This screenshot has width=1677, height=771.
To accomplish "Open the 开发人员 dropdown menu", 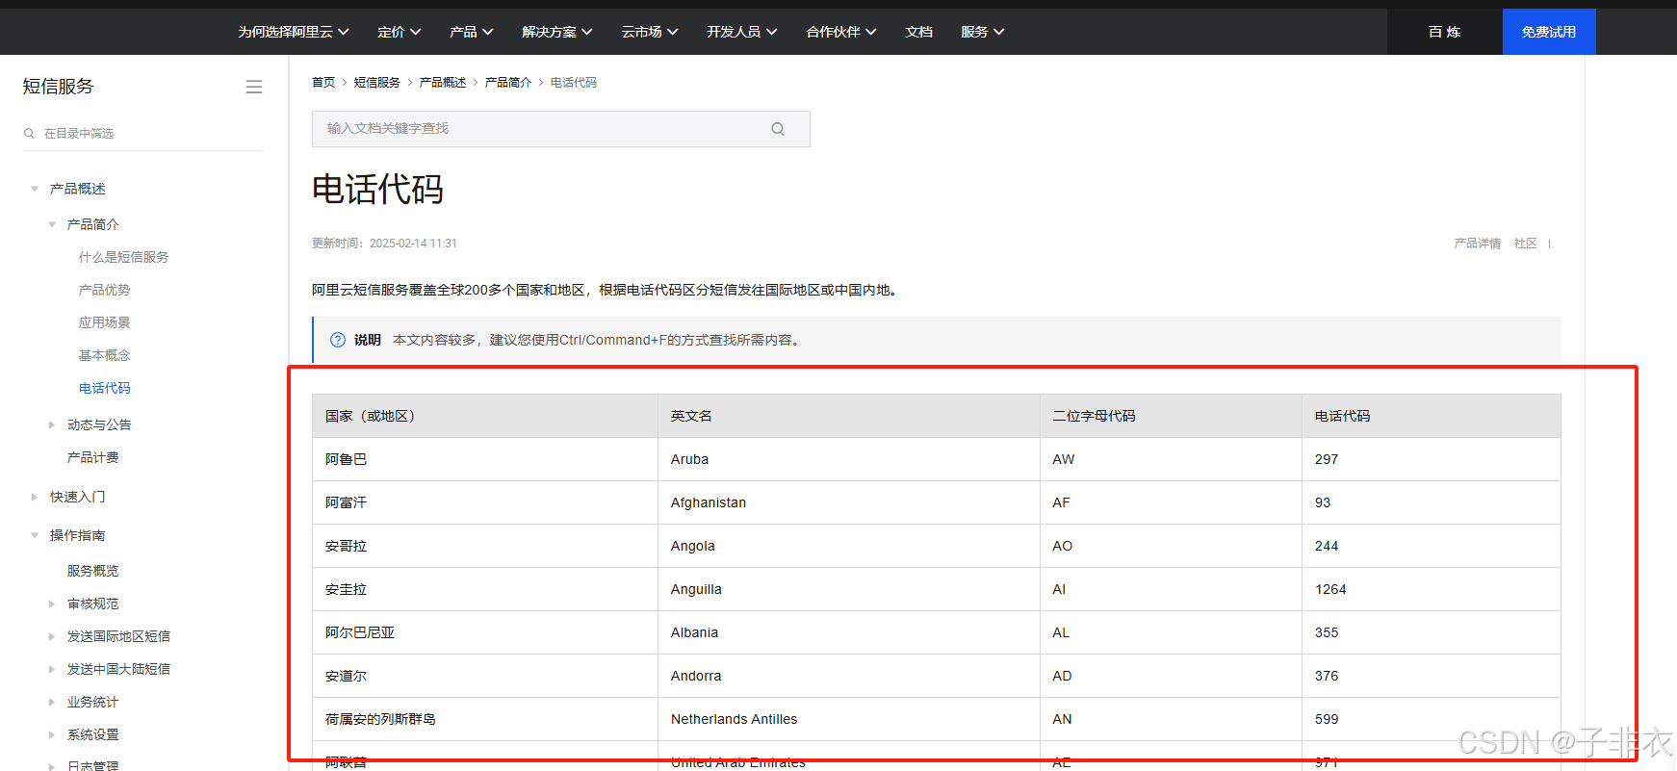I will pyautogui.click(x=741, y=32).
